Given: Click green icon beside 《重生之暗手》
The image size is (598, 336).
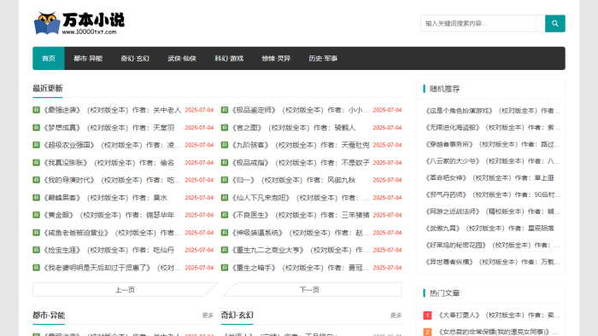Looking at the screenshot, I should point(225,268).
